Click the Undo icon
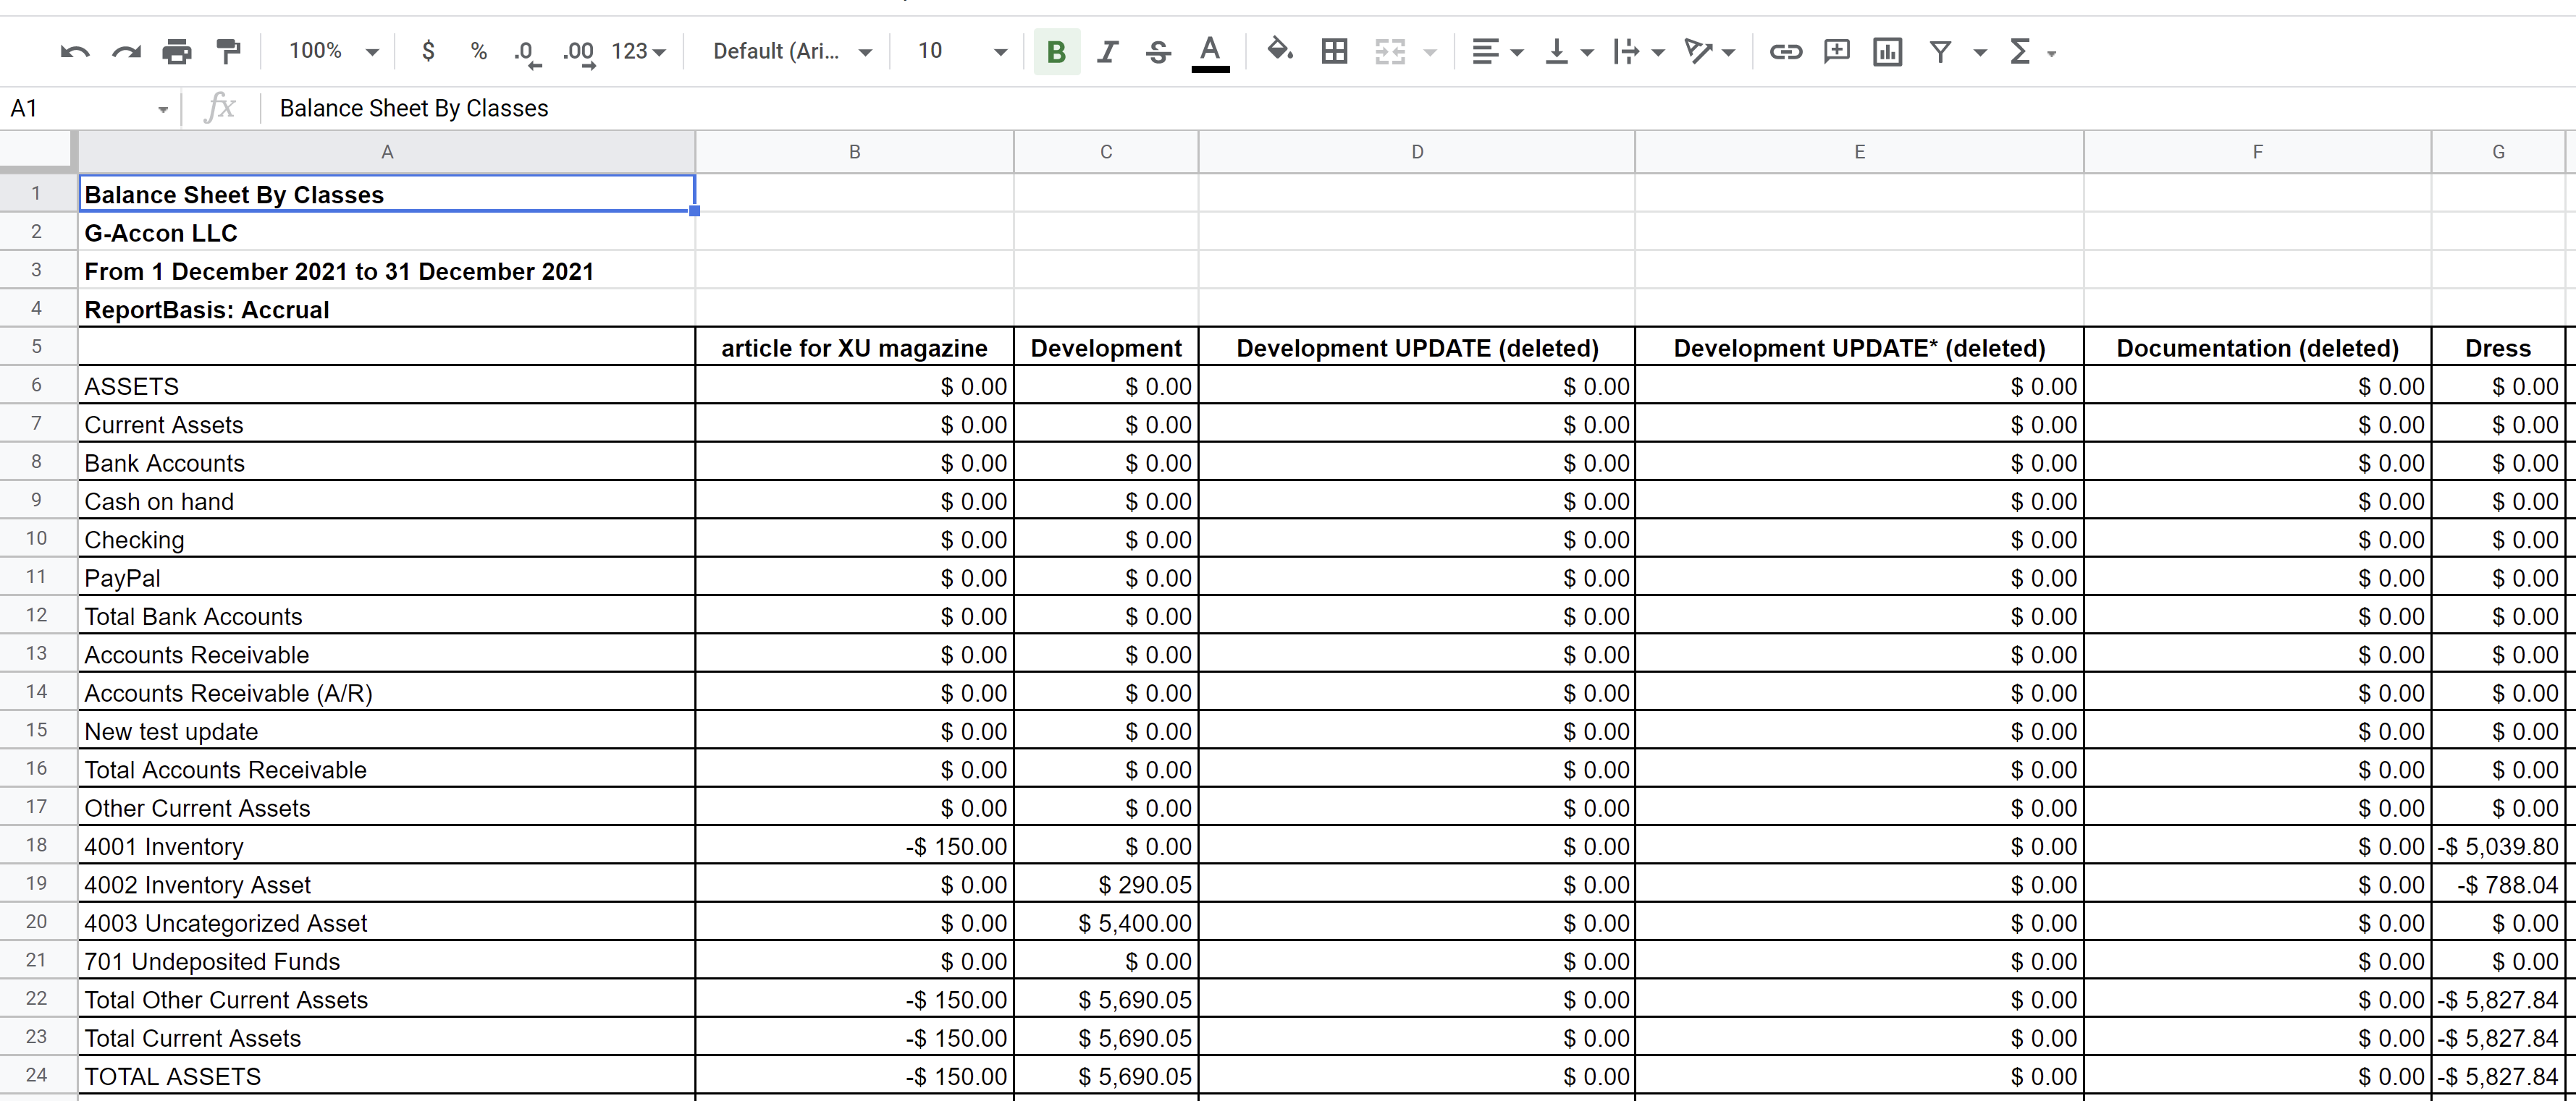This screenshot has width=2576, height=1101. click(x=74, y=52)
